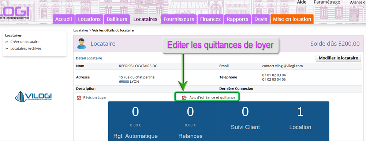Viewport: 366px width, 141px height.
Task: Click the Solde dûs 5200.00 amount
Action: pyautogui.click(x=335, y=44)
